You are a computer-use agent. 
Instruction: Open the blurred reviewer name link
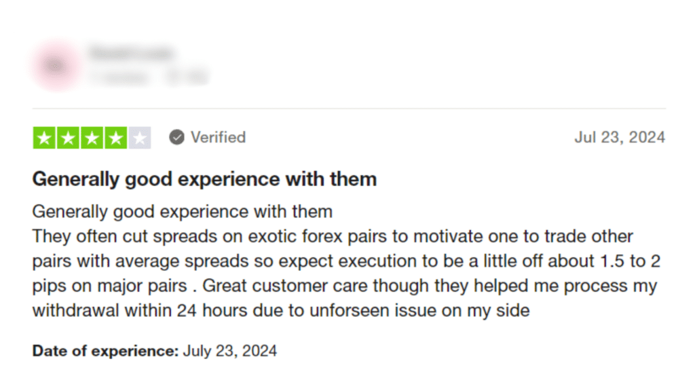[x=131, y=53]
